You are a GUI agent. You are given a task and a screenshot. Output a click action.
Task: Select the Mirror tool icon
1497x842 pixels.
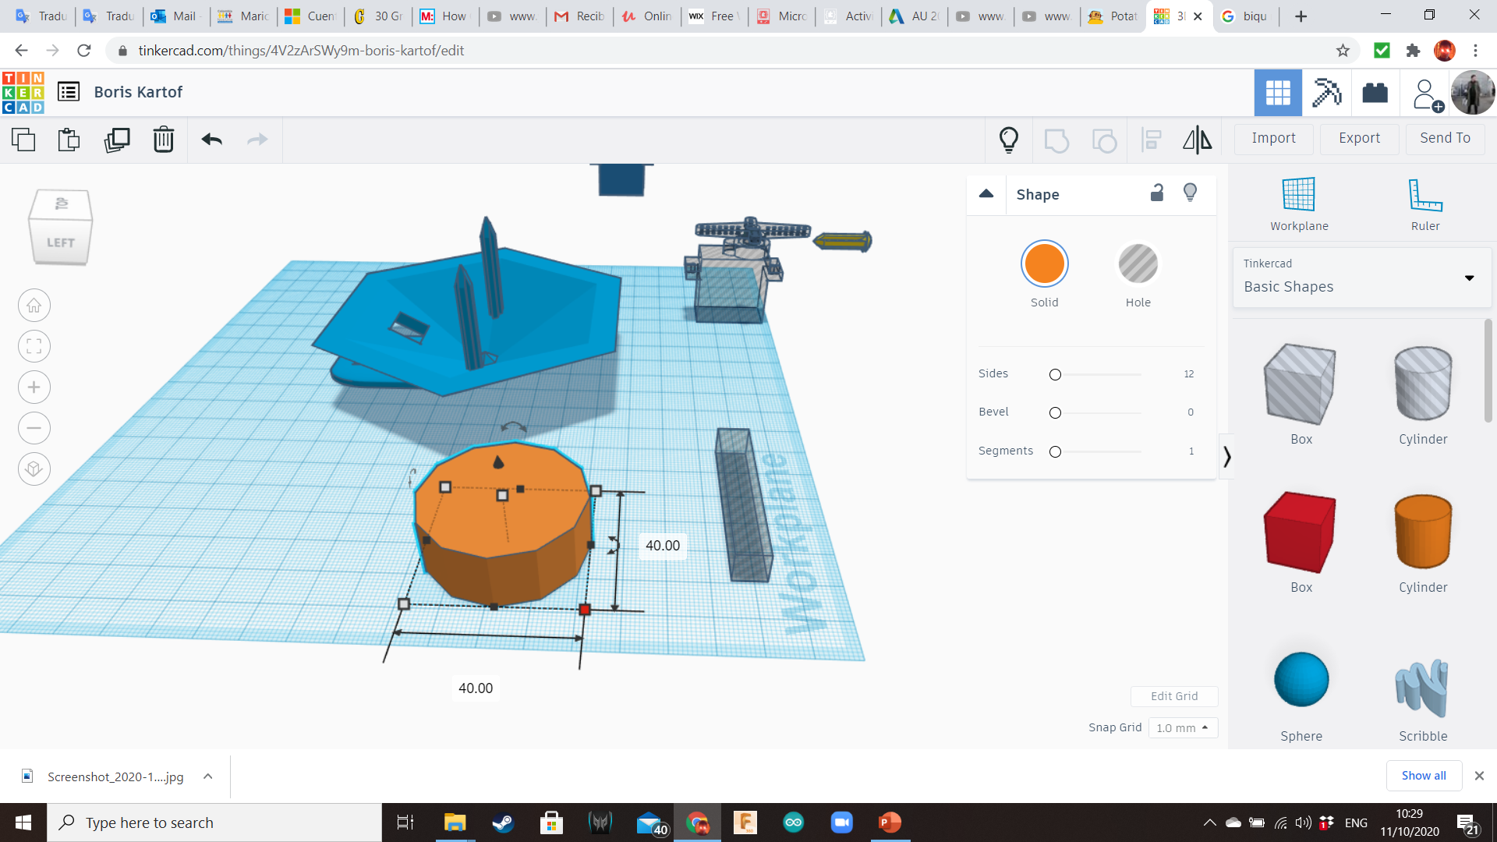(x=1197, y=140)
